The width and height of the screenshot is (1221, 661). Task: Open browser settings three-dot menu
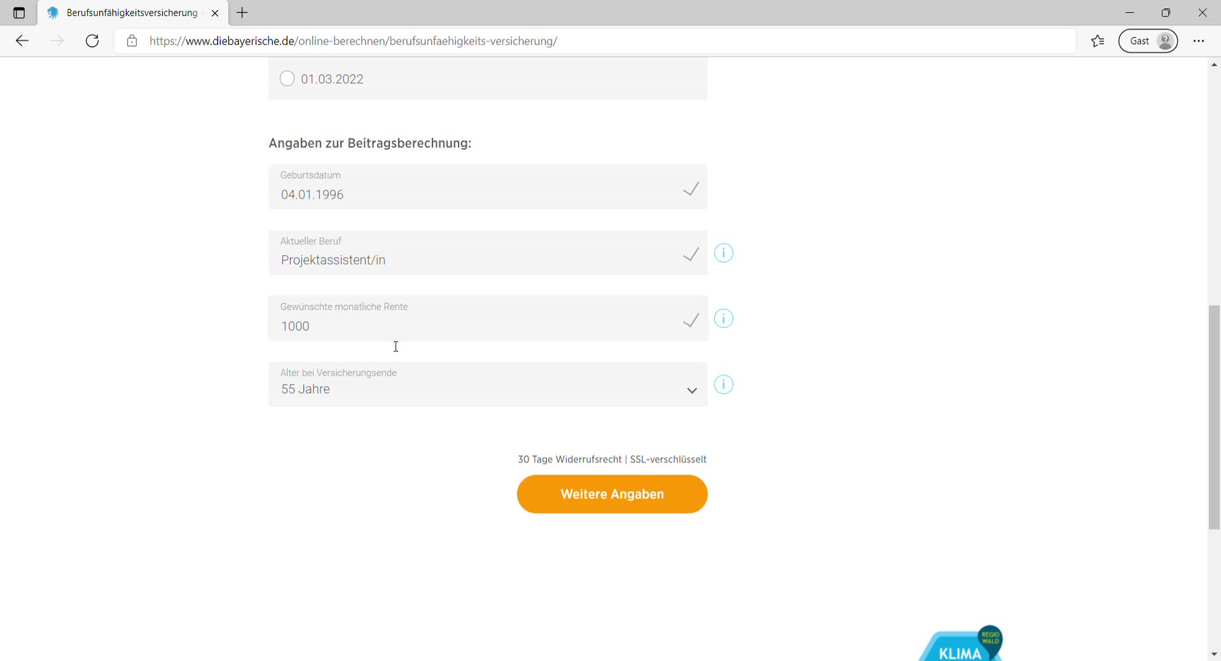[1199, 41]
